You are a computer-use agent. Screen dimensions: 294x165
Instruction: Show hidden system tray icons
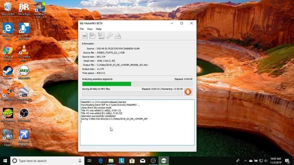(245, 161)
